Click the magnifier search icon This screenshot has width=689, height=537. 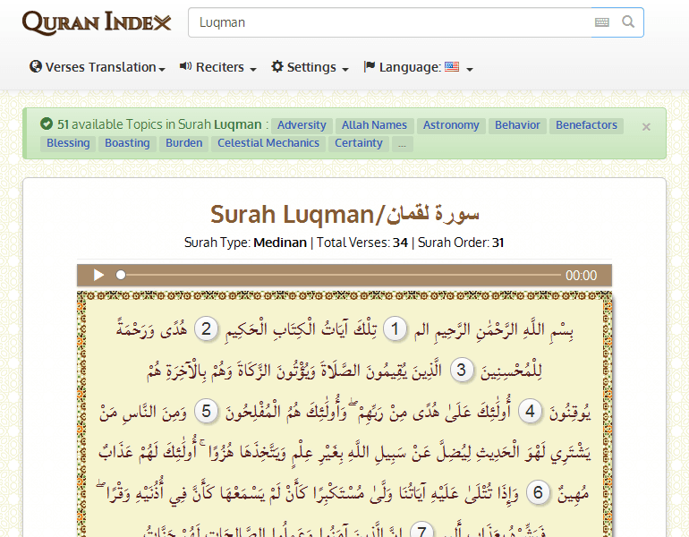pos(628,22)
